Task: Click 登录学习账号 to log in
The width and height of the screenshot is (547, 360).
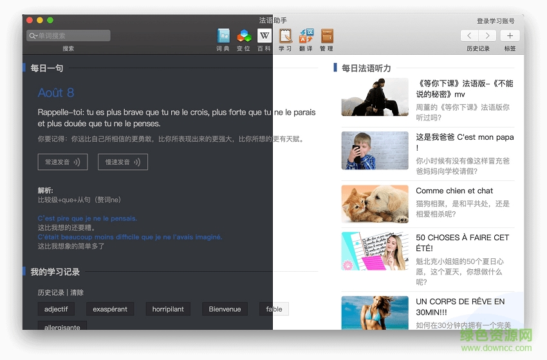Action: 495,21
